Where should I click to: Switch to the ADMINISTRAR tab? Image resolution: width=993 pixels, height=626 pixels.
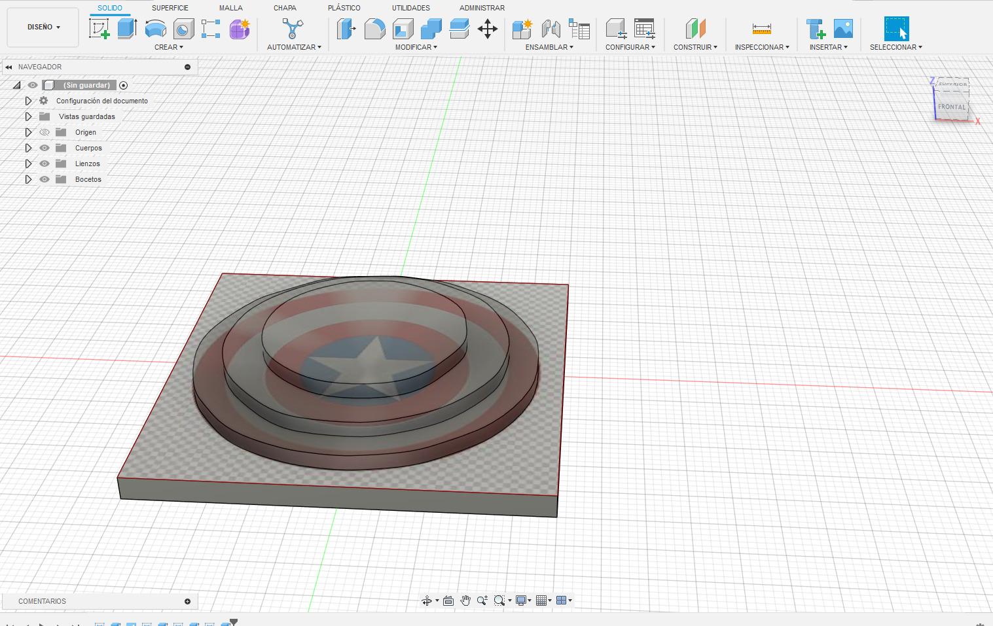coord(482,8)
